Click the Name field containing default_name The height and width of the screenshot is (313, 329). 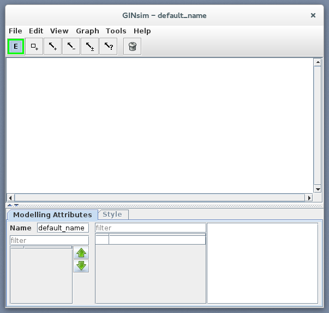(x=63, y=228)
